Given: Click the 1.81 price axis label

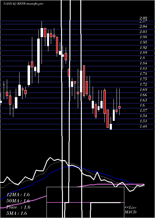Looking at the screenshot, I should [143, 69].
